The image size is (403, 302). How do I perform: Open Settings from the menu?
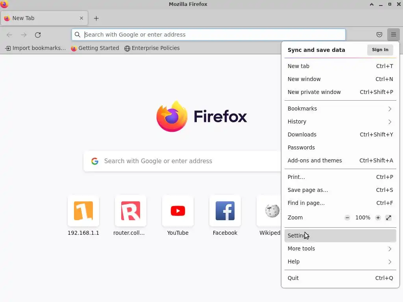(340, 236)
